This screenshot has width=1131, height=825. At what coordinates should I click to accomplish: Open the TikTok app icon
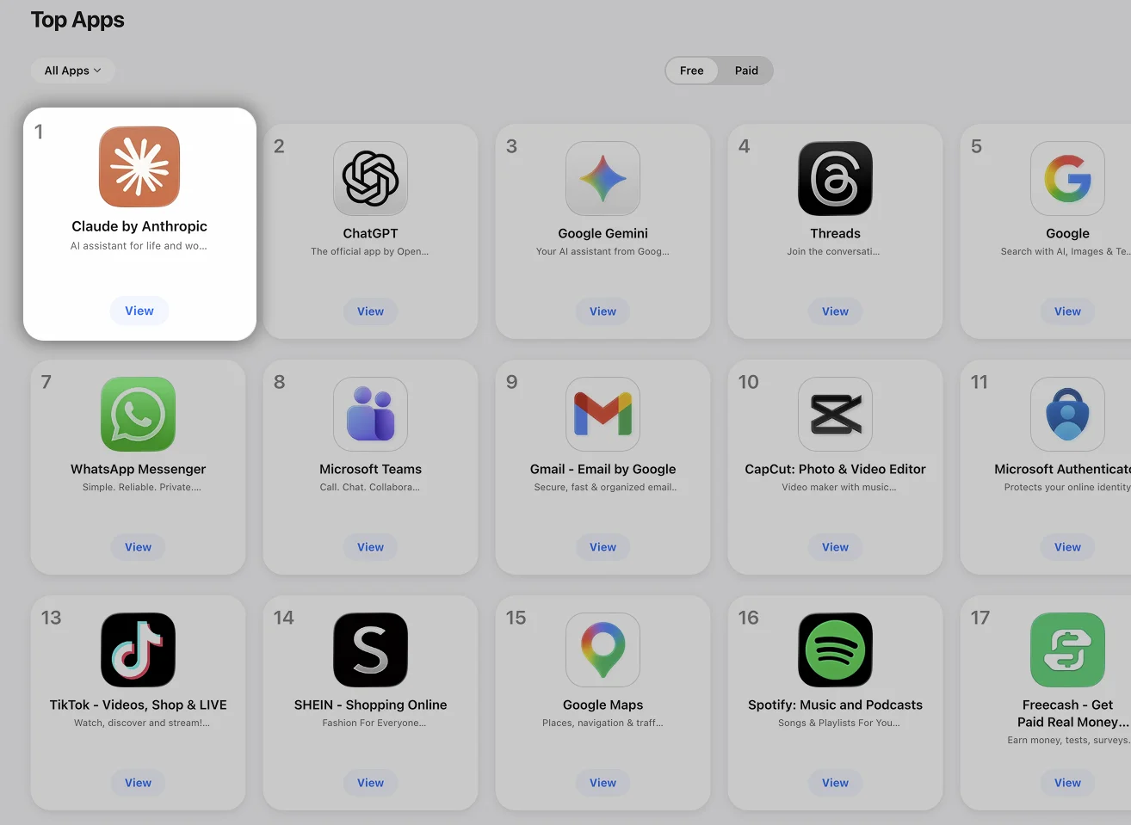[x=138, y=650]
